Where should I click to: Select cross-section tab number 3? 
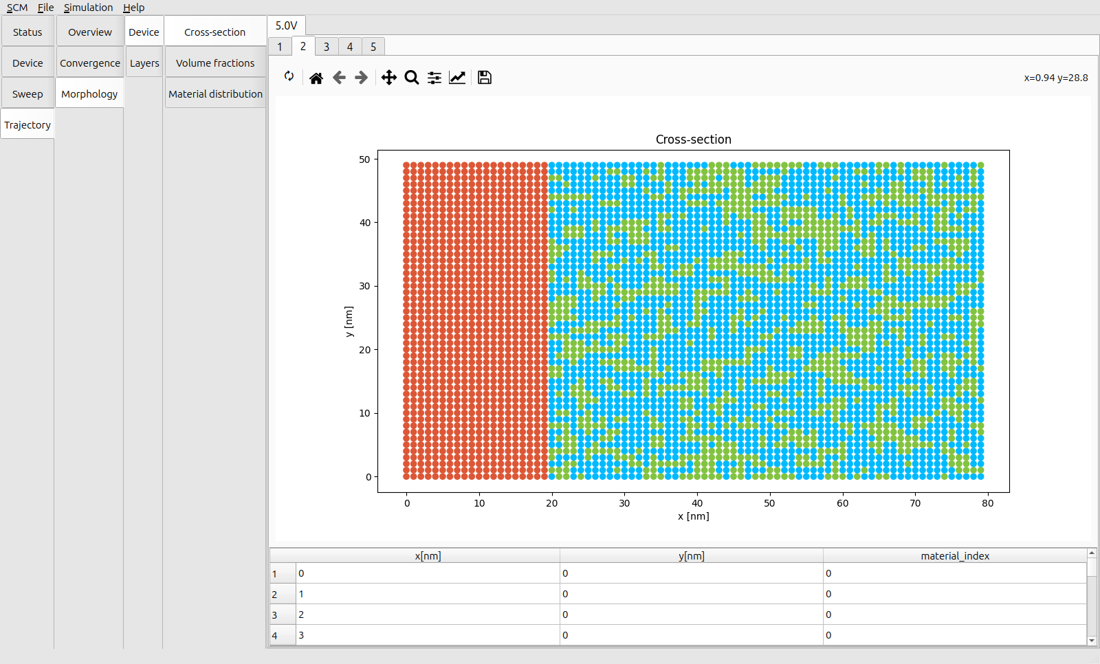(x=327, y=47)
